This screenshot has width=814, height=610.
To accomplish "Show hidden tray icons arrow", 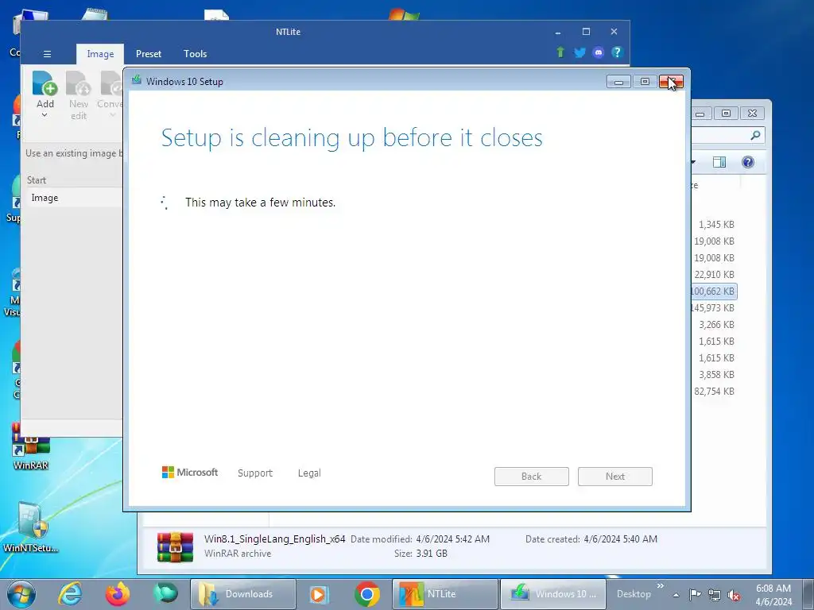I will pyautogui.click(x=676, y=595).
